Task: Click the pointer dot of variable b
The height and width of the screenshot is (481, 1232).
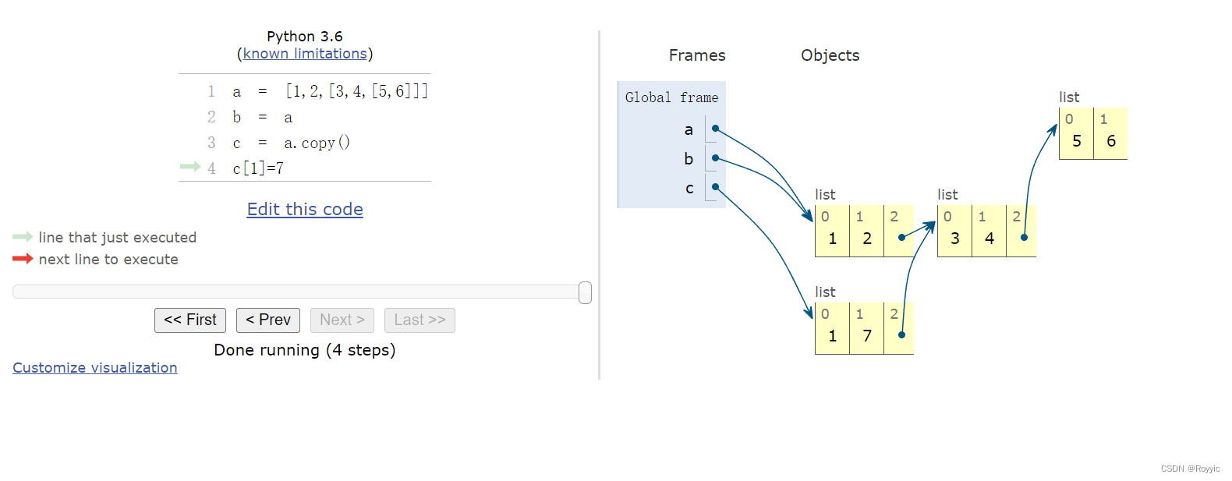Action: coord(715,157)
